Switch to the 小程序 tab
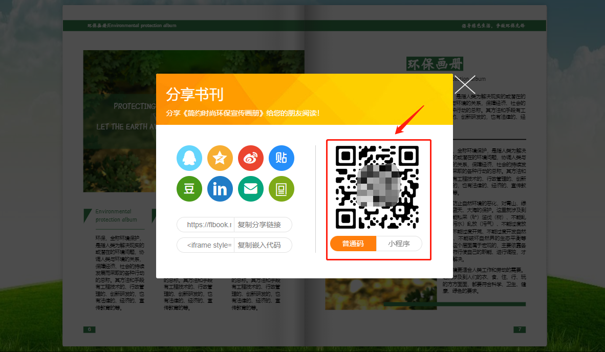 click(399, 244)
